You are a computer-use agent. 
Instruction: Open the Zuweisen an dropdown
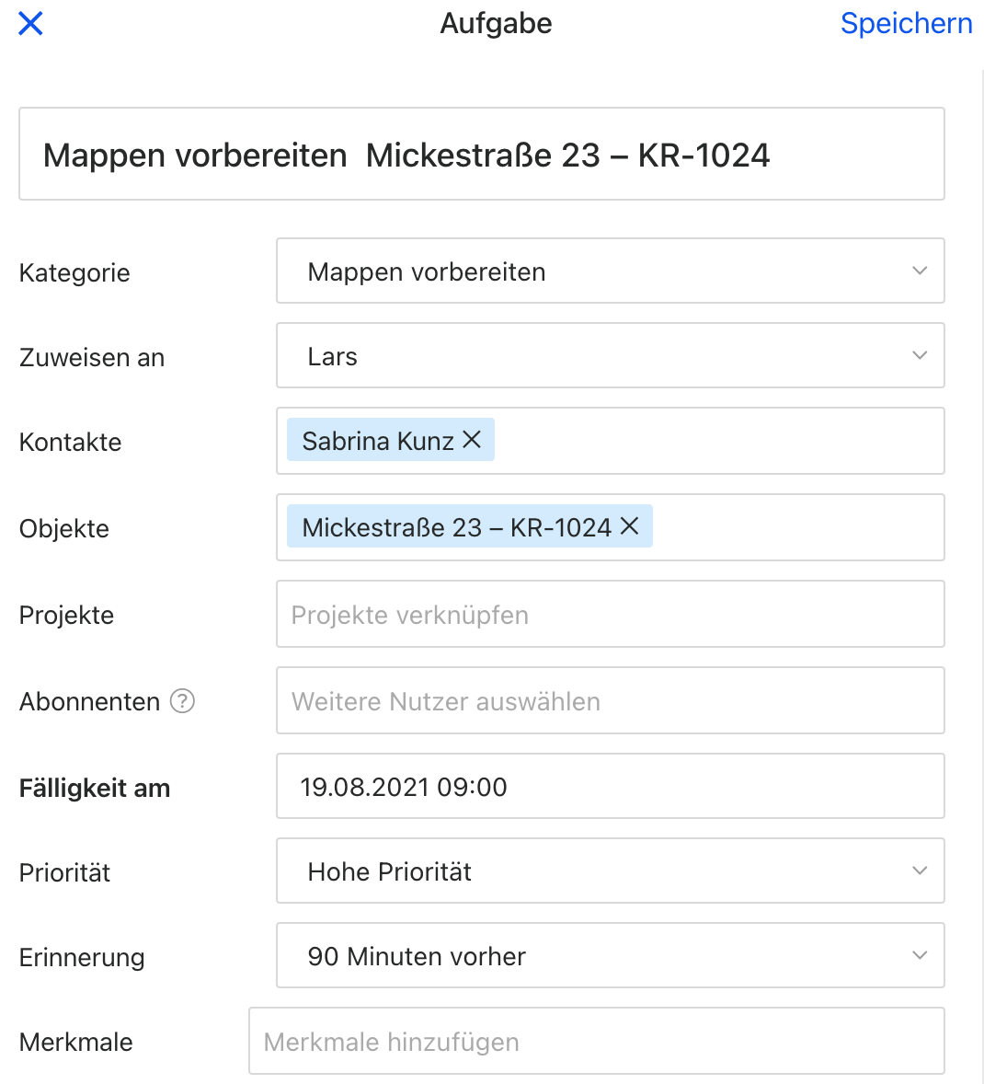pos(610,356)
